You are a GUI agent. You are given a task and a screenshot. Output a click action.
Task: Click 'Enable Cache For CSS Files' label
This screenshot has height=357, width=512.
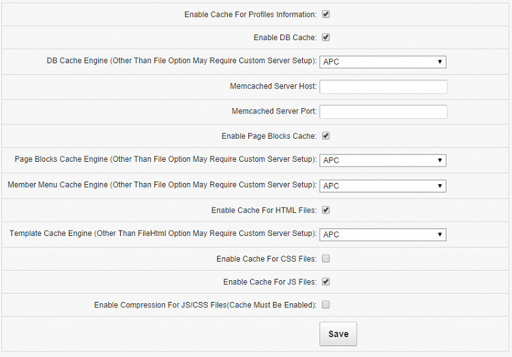point(266,259)
